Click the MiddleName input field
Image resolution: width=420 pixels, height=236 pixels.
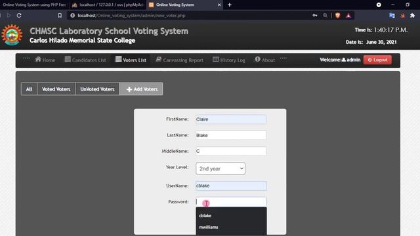point(231,151)
